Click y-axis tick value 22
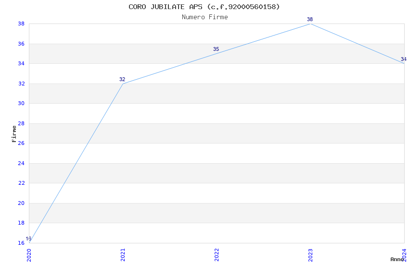The image size is (409, 264). [21, 183]
